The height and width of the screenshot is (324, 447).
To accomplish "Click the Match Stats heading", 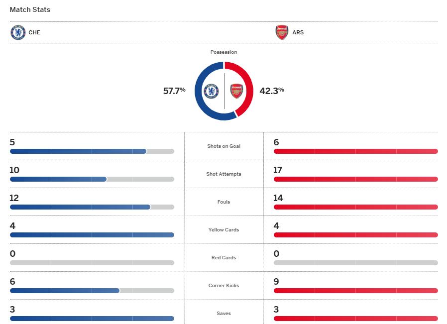I will point(30,9).
